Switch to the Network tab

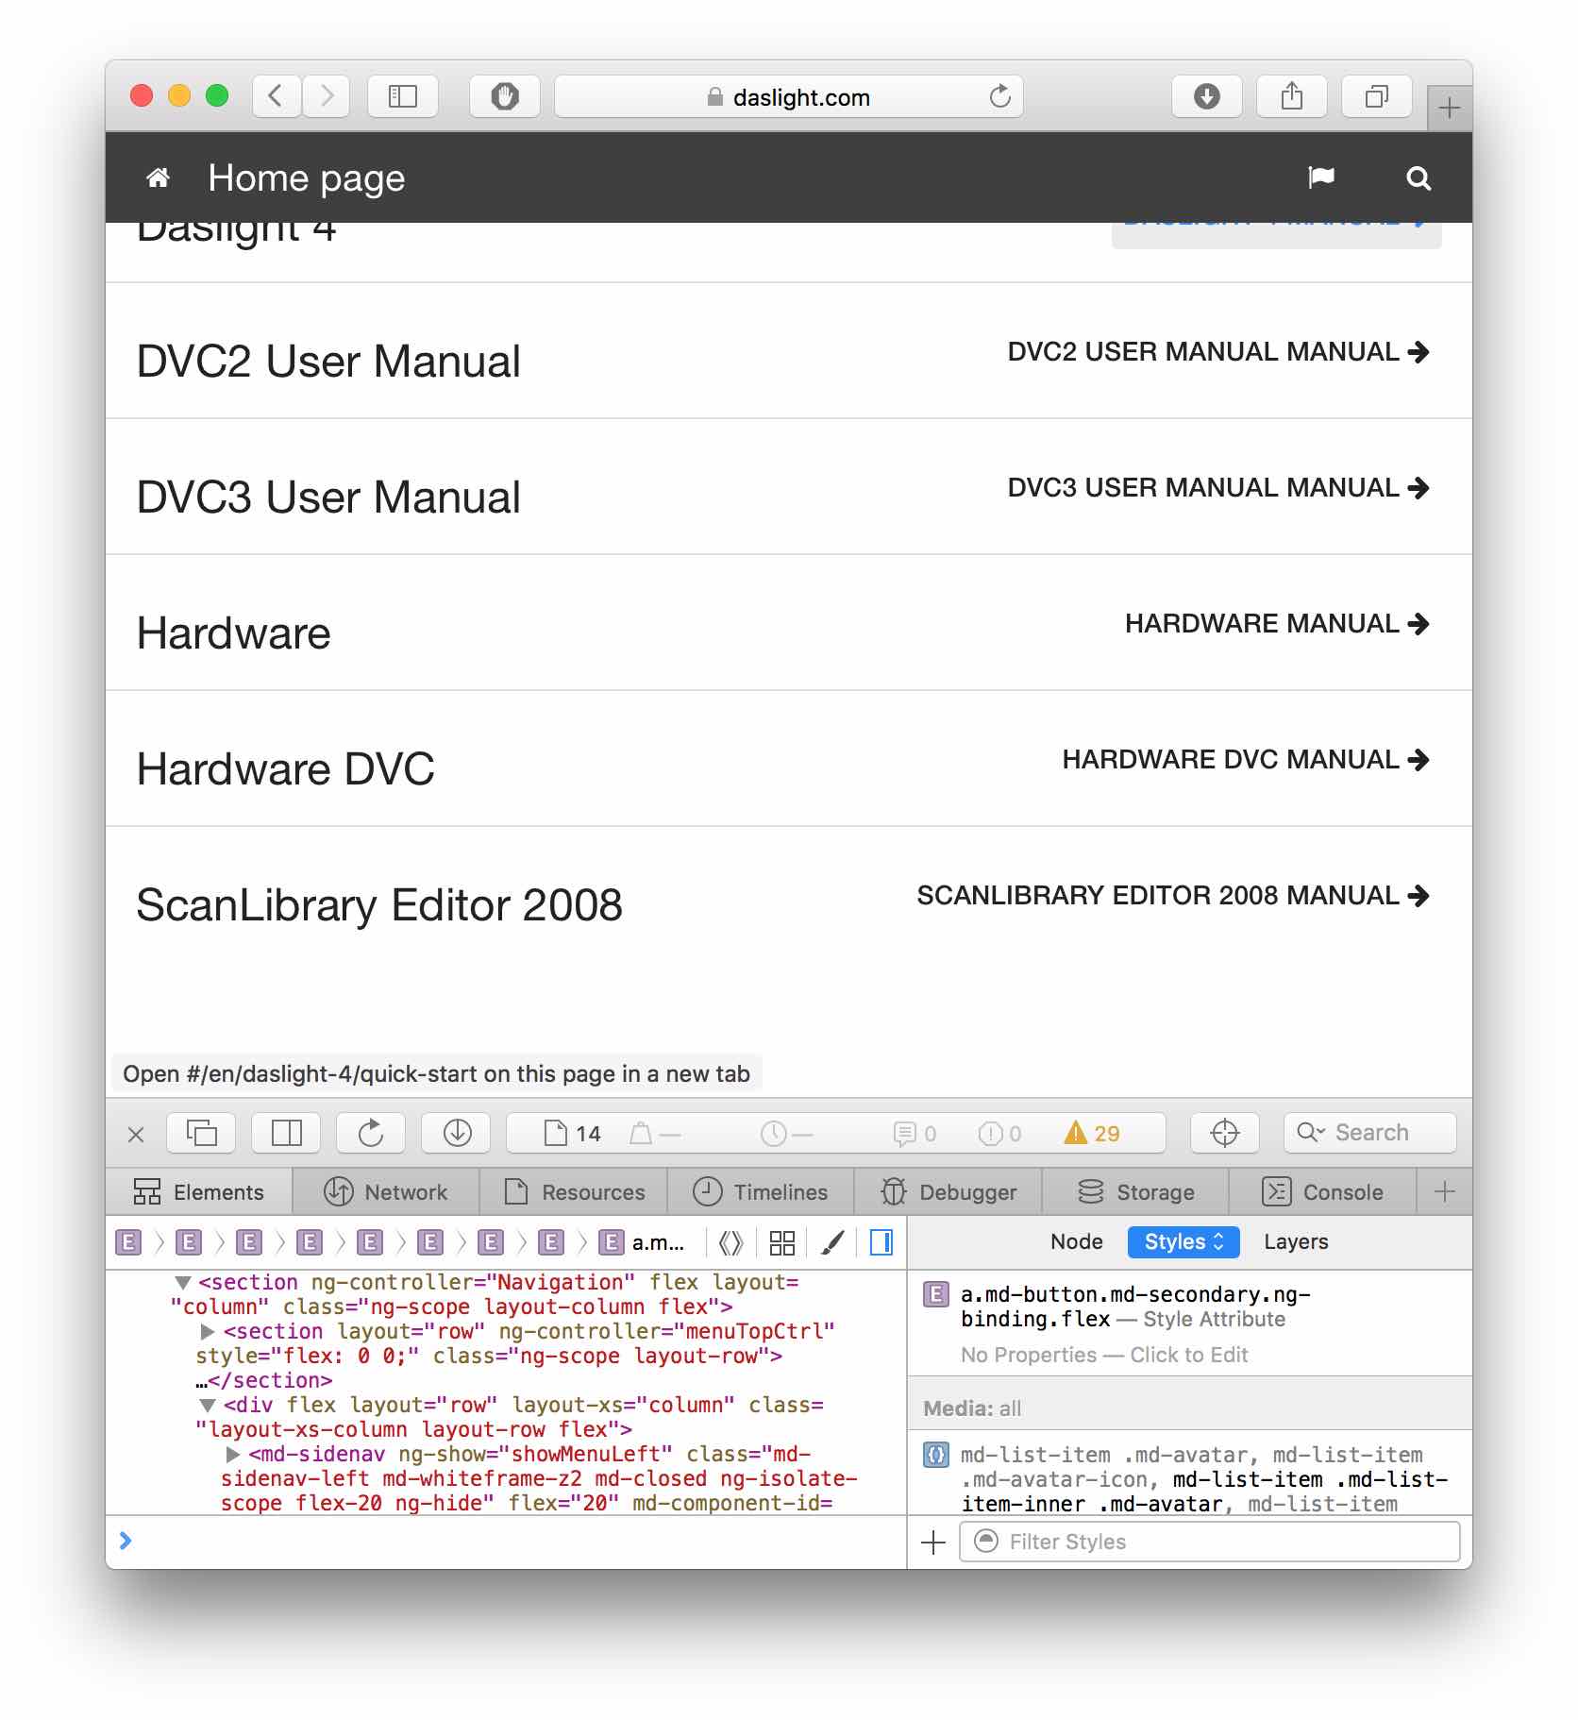coord(386,1192)
